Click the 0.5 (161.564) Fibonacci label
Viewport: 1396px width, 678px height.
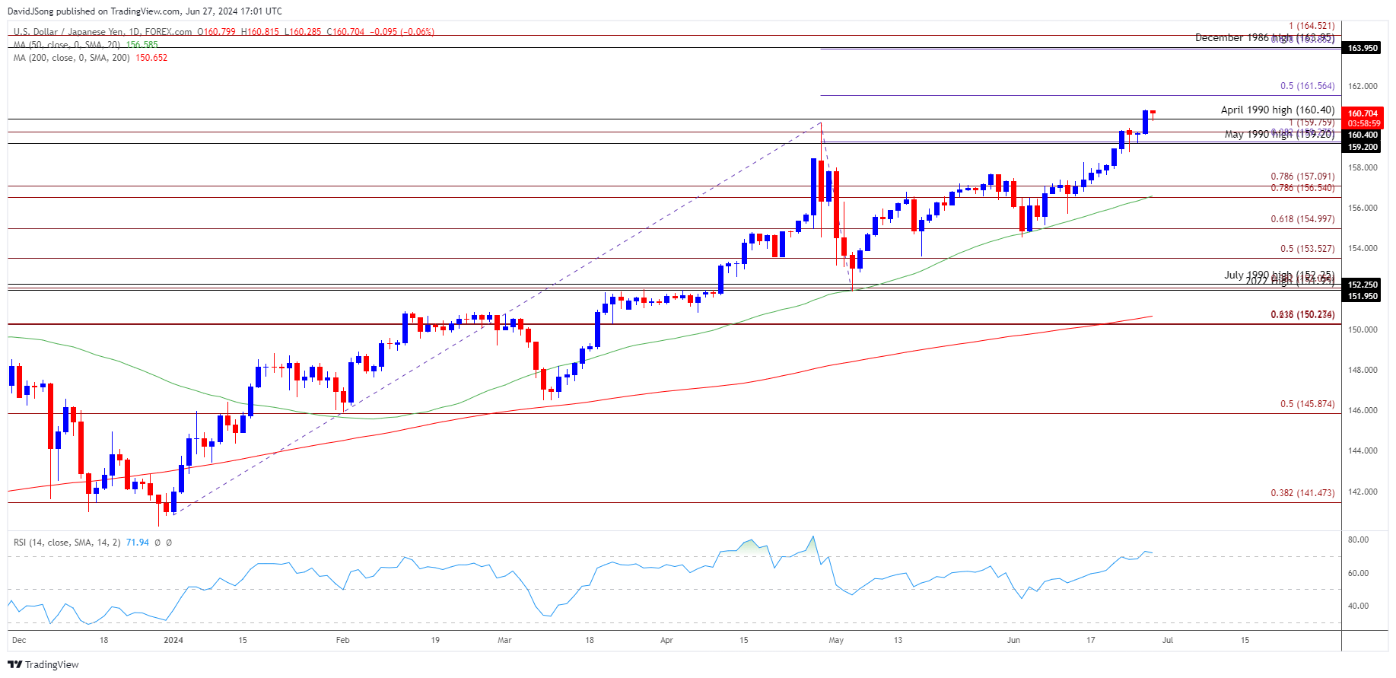(x=1307, y=87)
